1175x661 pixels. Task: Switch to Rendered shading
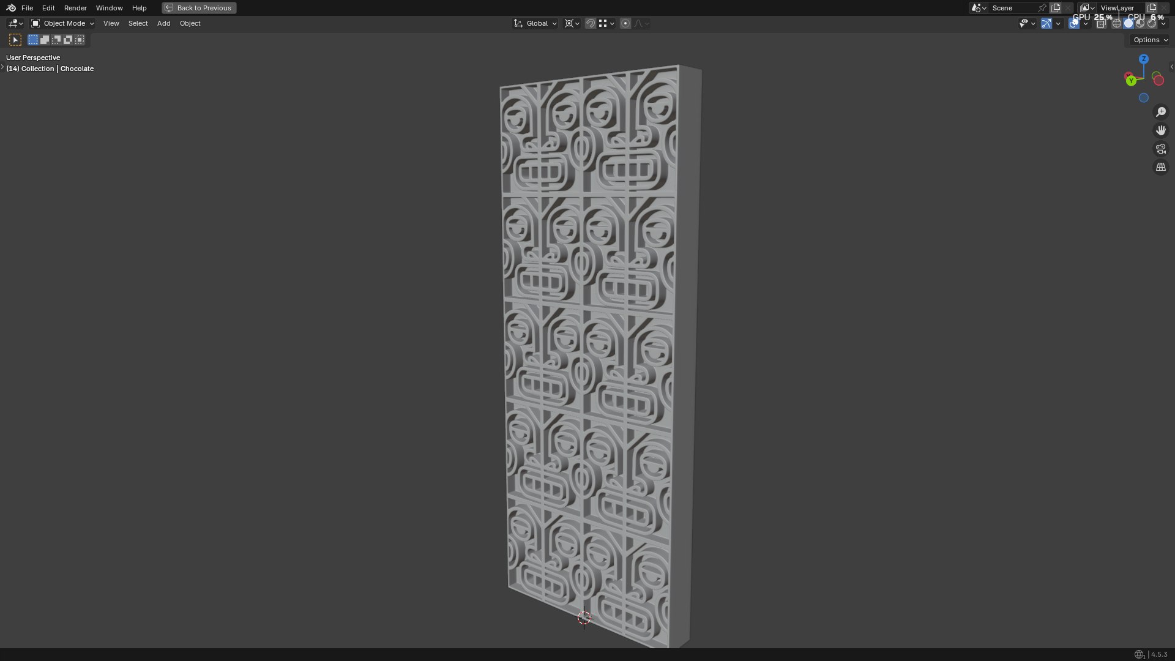point(1152,23)
